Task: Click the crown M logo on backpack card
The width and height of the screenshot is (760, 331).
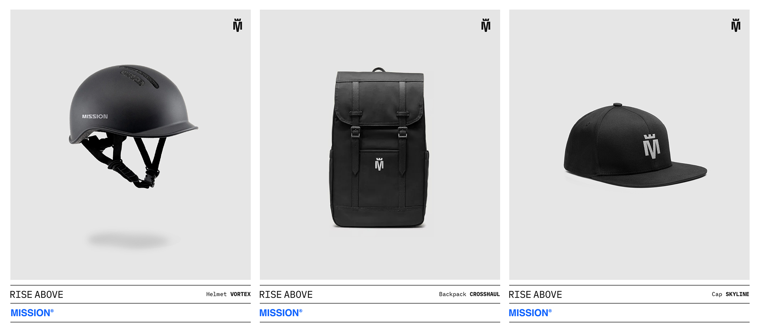Action: pos(486,25)
